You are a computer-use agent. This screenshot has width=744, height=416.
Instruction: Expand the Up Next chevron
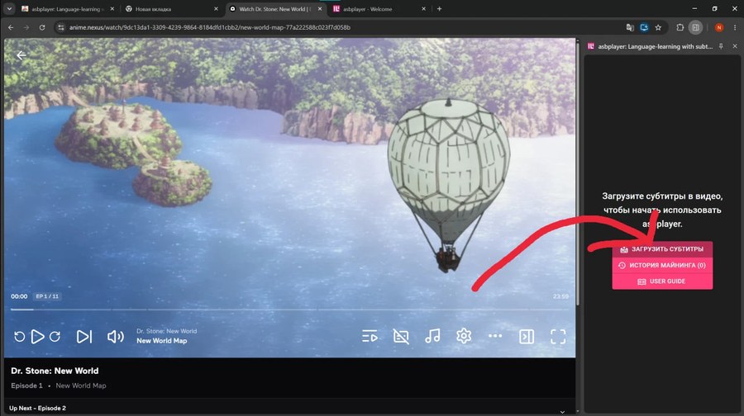(562, 412)
